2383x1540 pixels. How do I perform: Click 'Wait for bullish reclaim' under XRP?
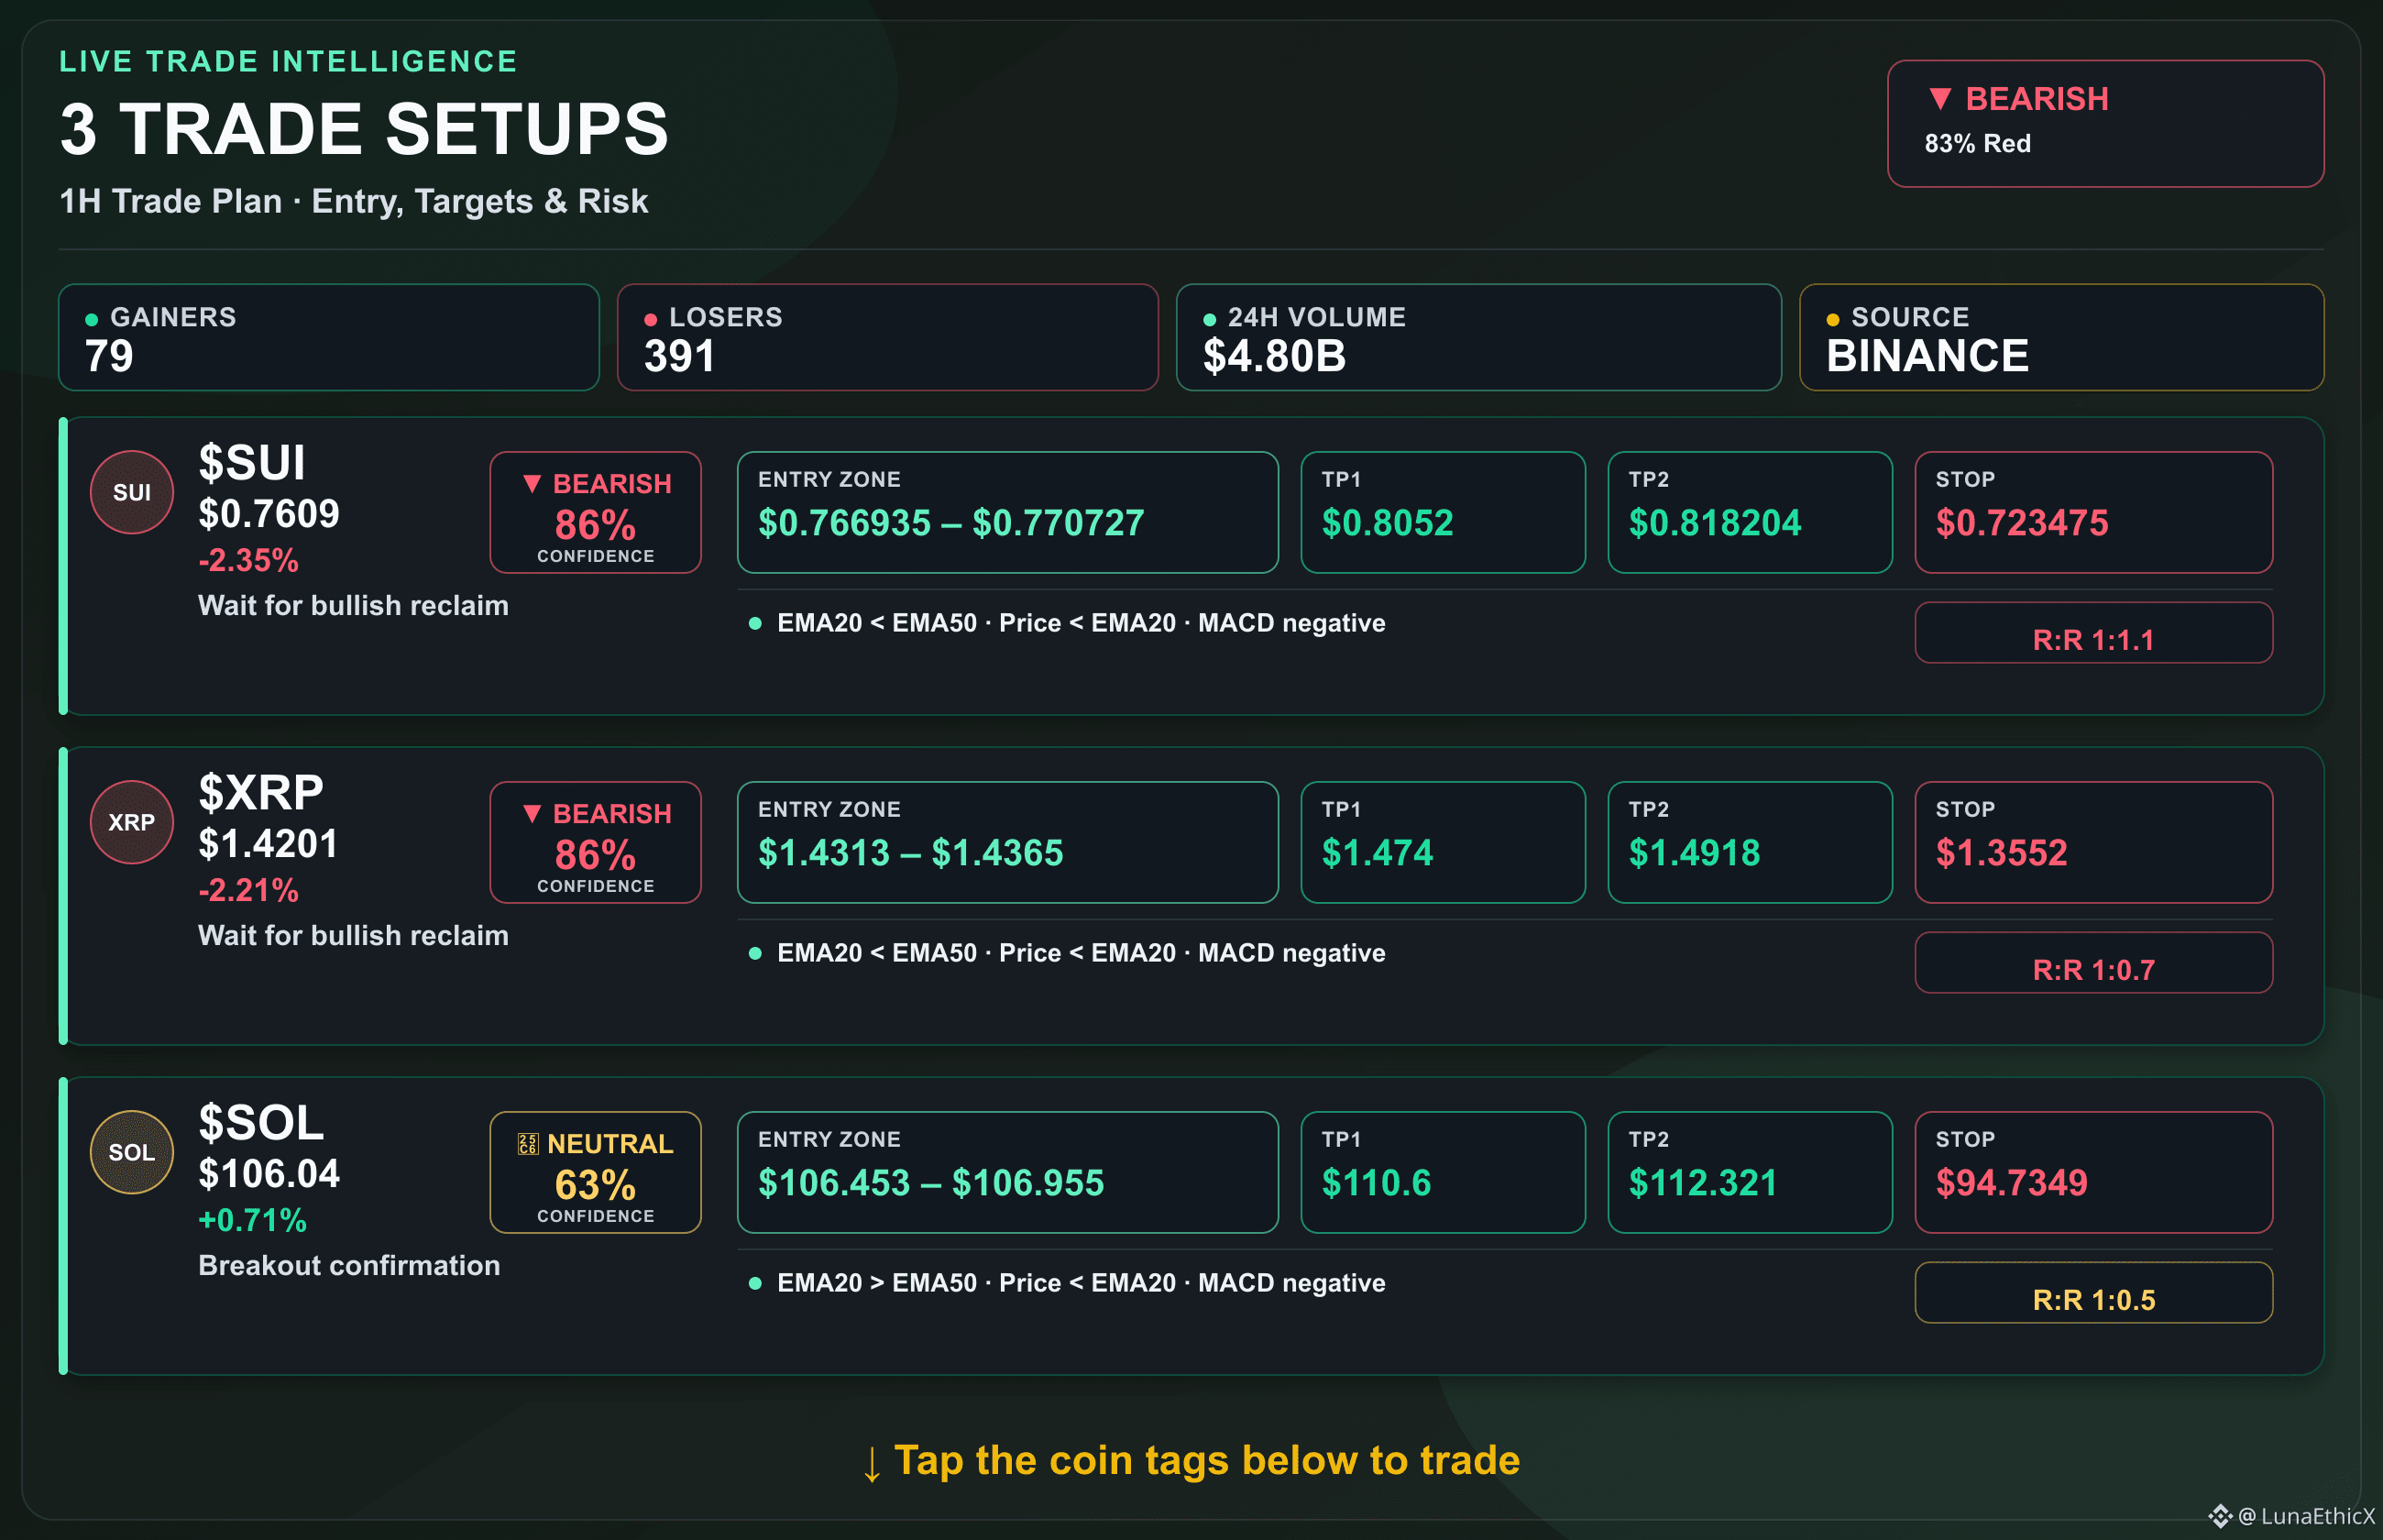(353, 936)
